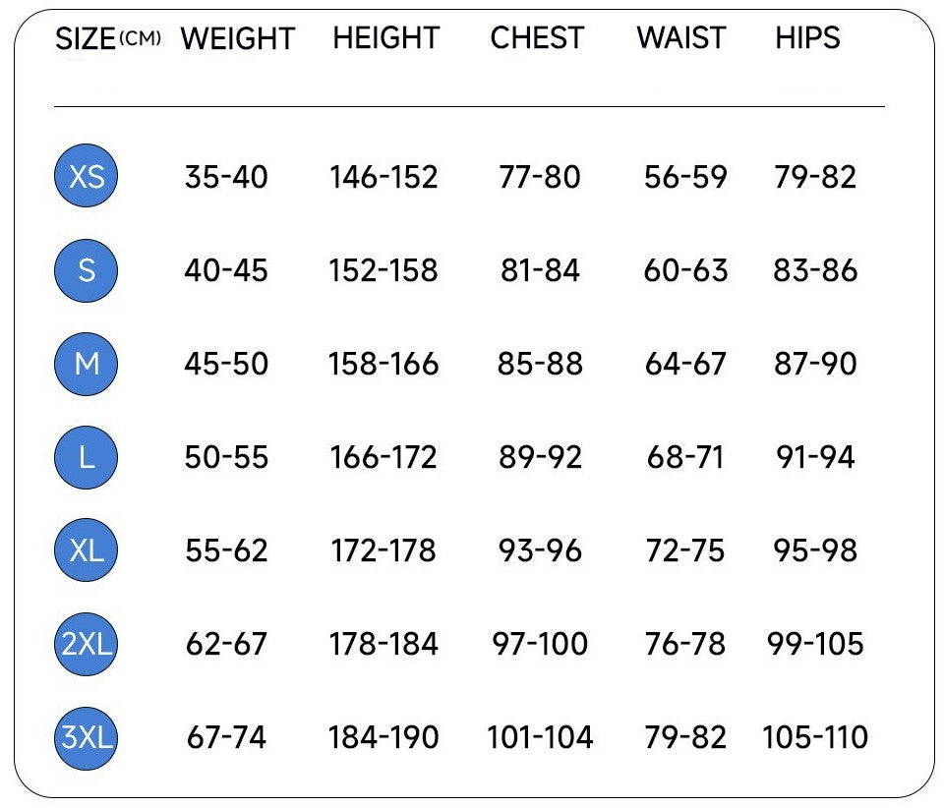
Task: Click the S height value 152-158
Action: click(383, 270)
